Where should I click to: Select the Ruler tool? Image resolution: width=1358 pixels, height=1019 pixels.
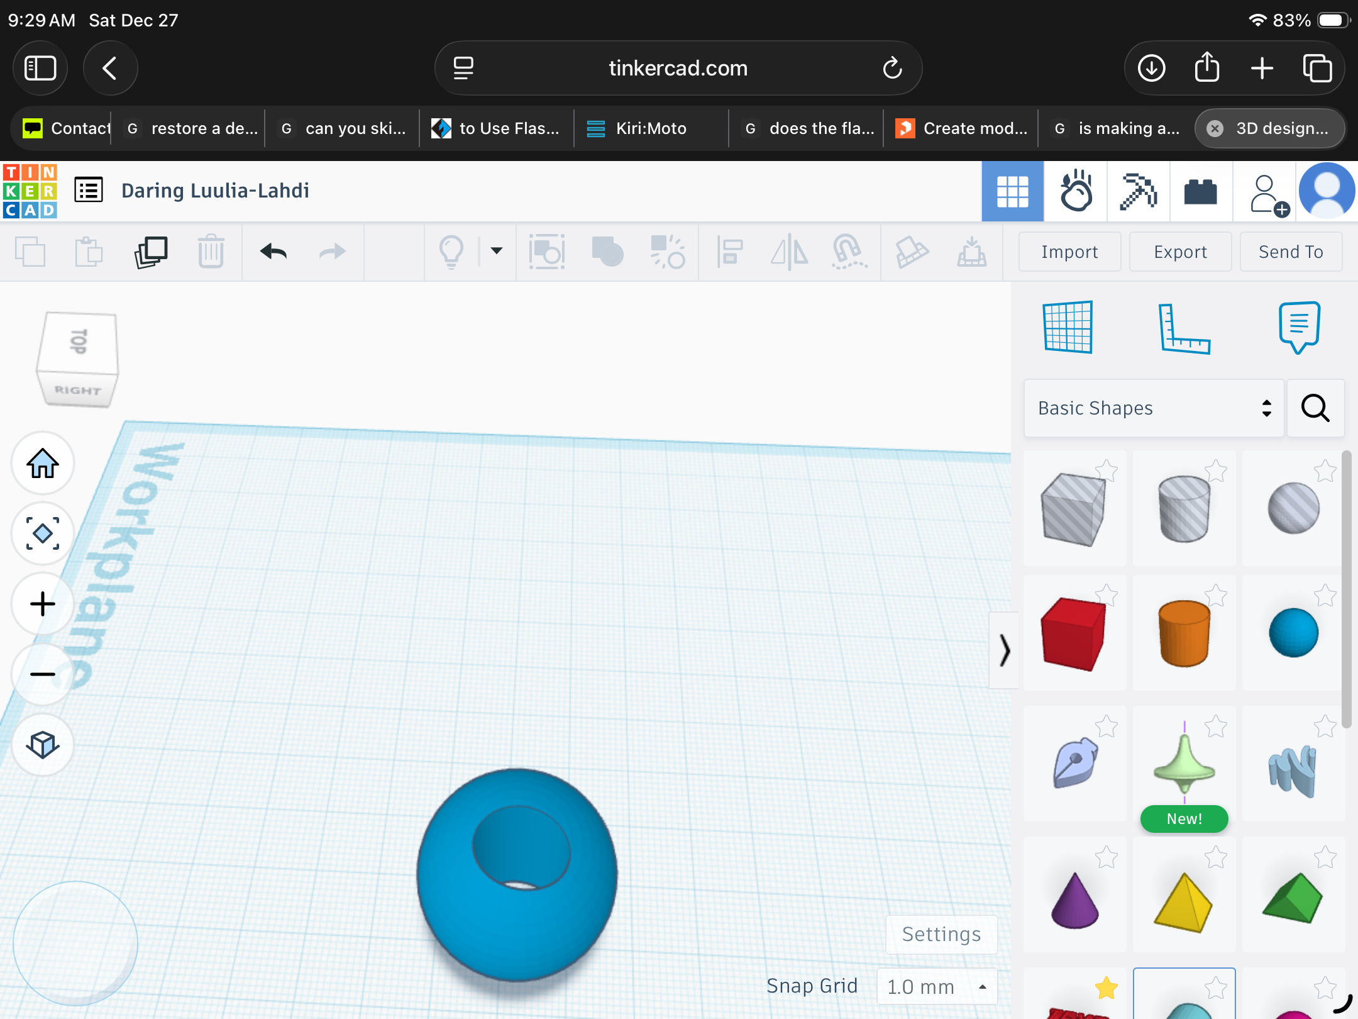[x=1184, y=328]
